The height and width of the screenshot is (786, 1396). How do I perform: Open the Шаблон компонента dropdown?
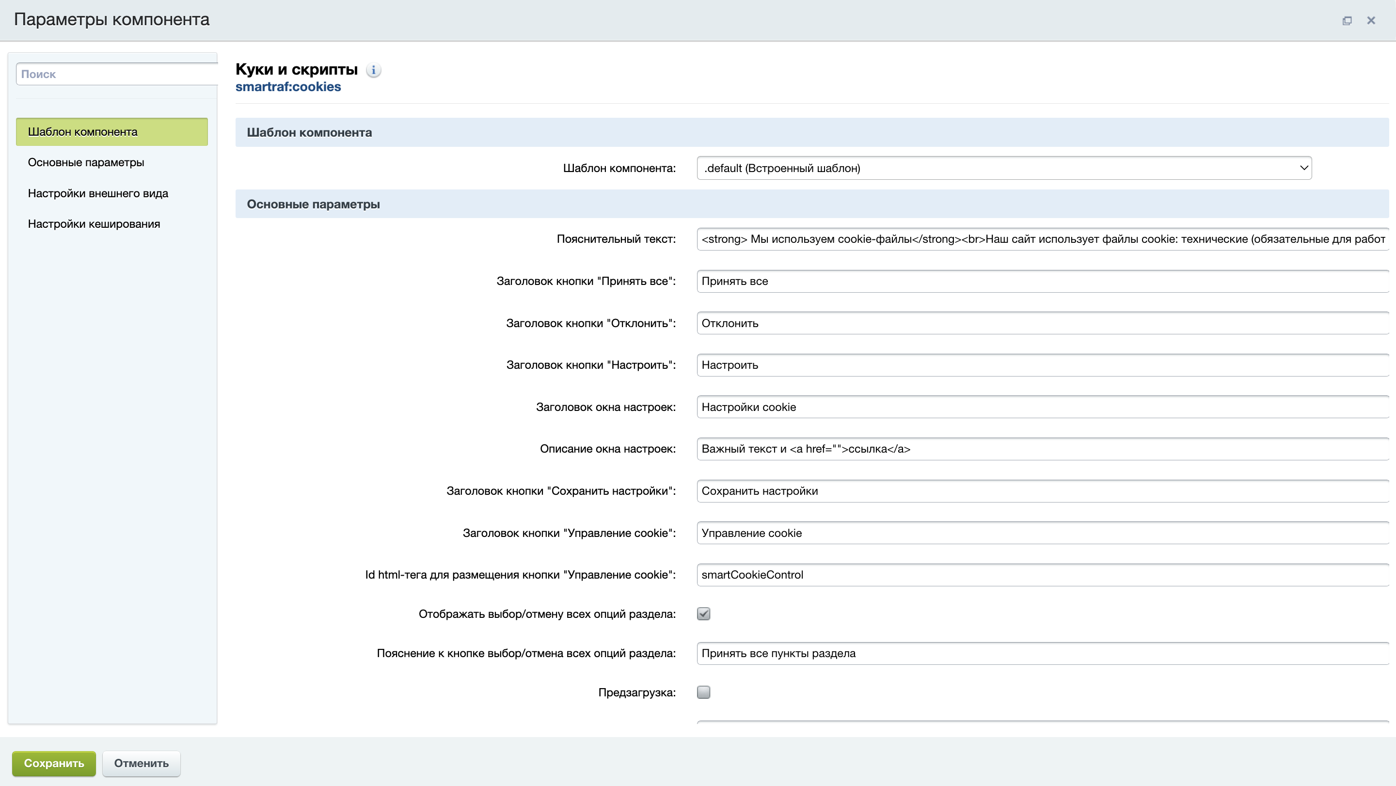click(x=1004, y=168)
